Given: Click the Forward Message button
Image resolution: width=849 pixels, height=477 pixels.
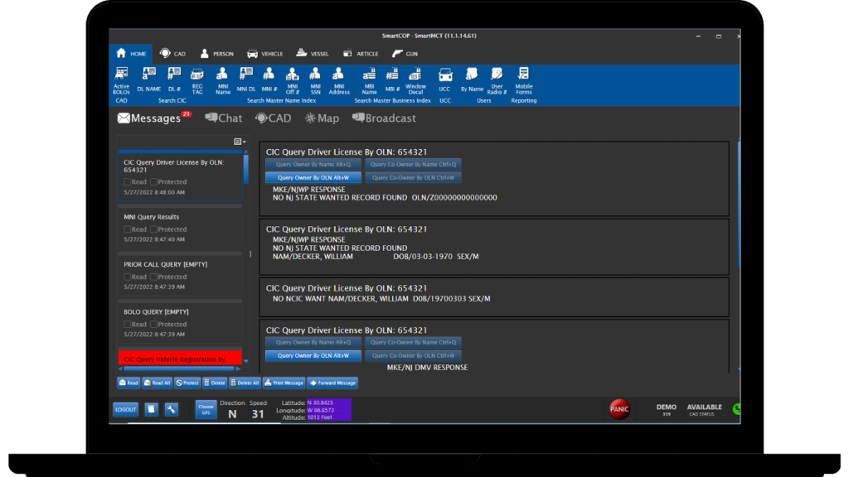Looking at the screenshot, I should point(332,383).
